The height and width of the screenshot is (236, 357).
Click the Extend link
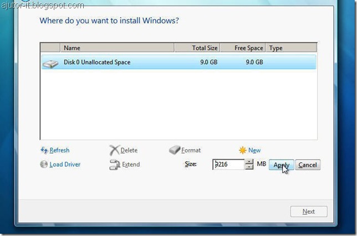[131, 165]
